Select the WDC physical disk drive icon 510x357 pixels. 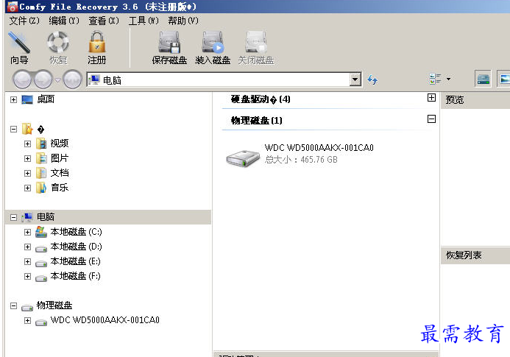[243, 158]
